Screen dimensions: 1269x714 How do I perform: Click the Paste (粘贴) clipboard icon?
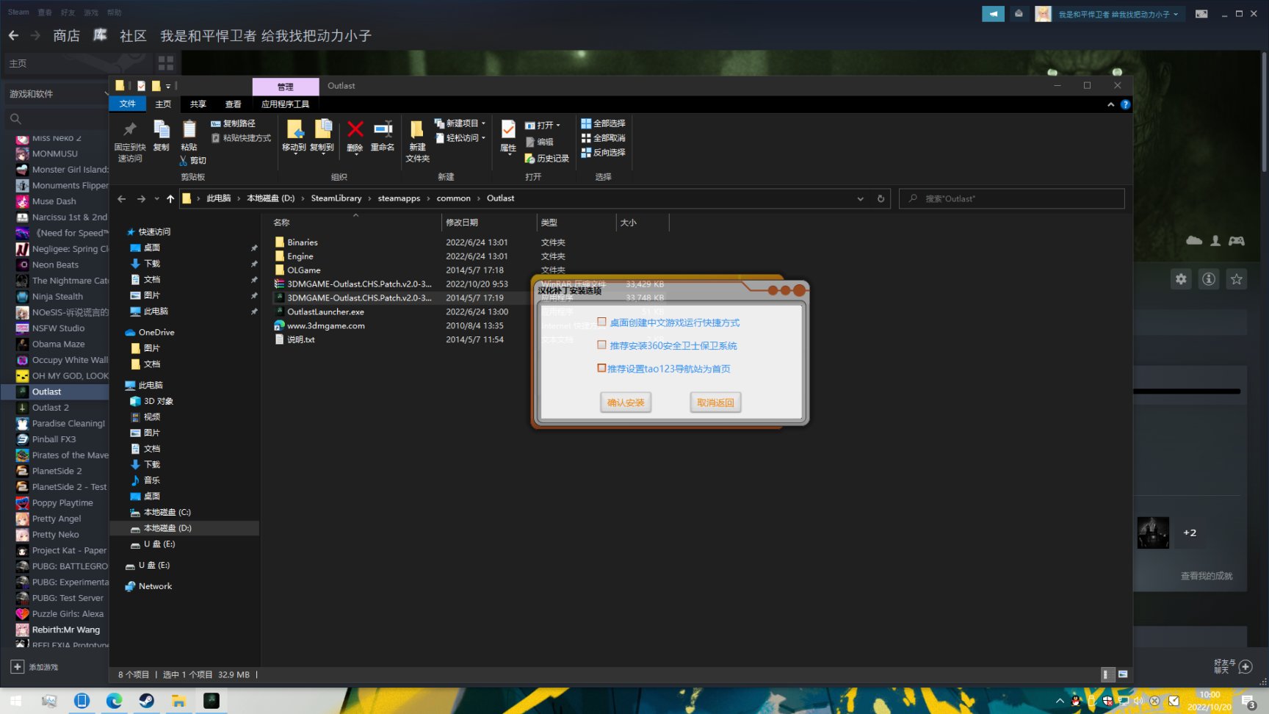coord(189,130)
